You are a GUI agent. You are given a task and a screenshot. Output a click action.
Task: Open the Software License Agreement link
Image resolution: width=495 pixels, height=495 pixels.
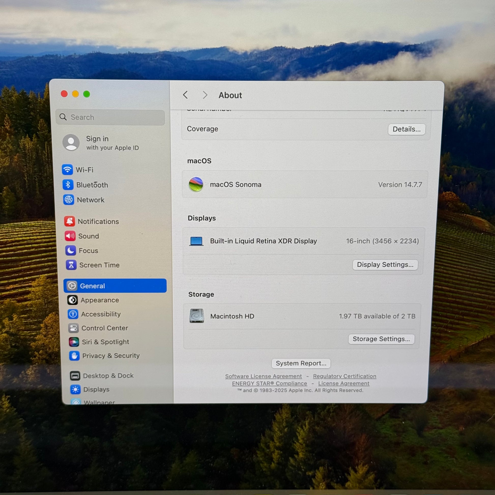click(263, 376)
